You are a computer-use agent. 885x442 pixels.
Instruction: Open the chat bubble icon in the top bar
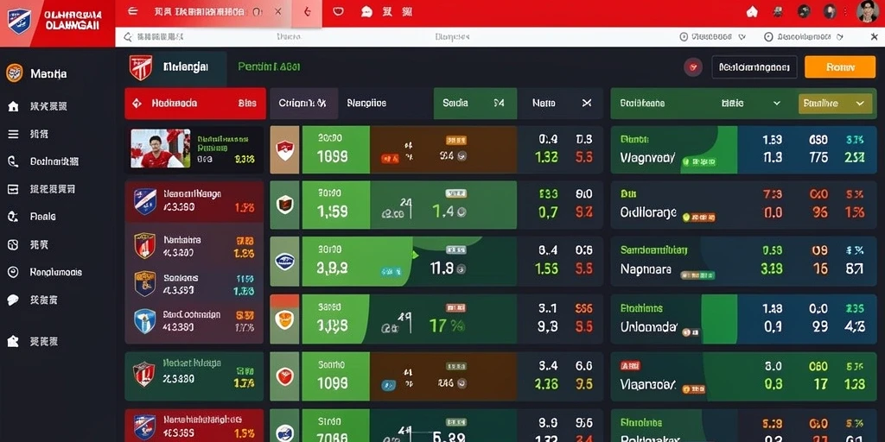pyautogui.click(x=366, y=11)
